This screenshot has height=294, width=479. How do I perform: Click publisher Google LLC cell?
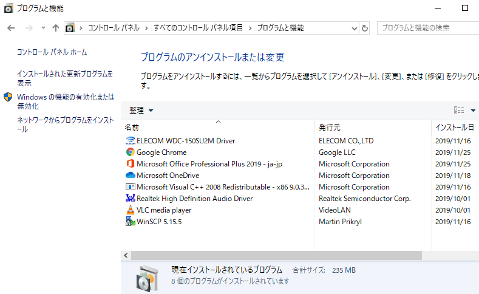point(337,152)
